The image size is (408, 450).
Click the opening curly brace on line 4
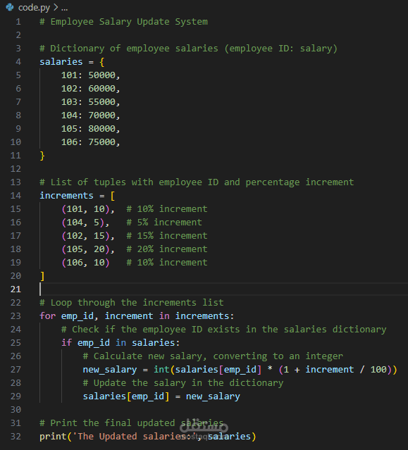pyautogui.click(x=101, y=62)
